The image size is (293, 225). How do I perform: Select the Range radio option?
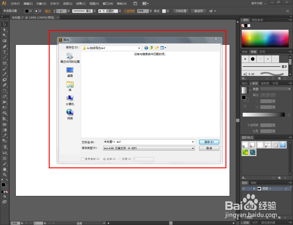[120, 159]
